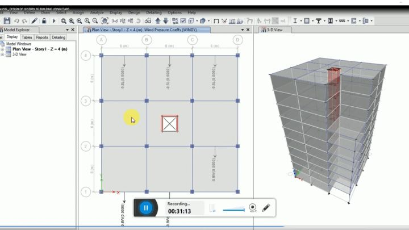The height and width of the screenshot is (230, 409).
Task: Open the Display menu
Action: (116, 12)
